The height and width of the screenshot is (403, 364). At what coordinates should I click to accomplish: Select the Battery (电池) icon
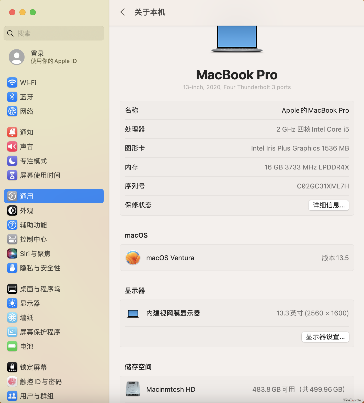pos(12,346)
